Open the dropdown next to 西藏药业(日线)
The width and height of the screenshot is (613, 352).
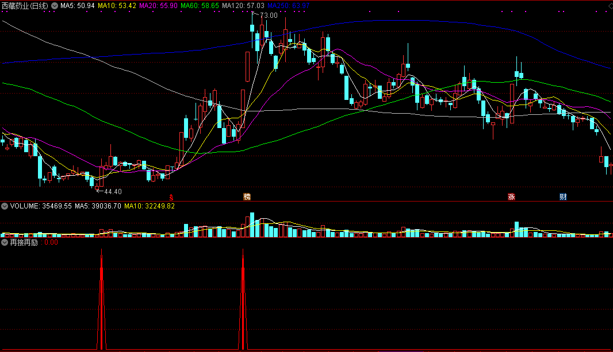(x=55, y=6)
